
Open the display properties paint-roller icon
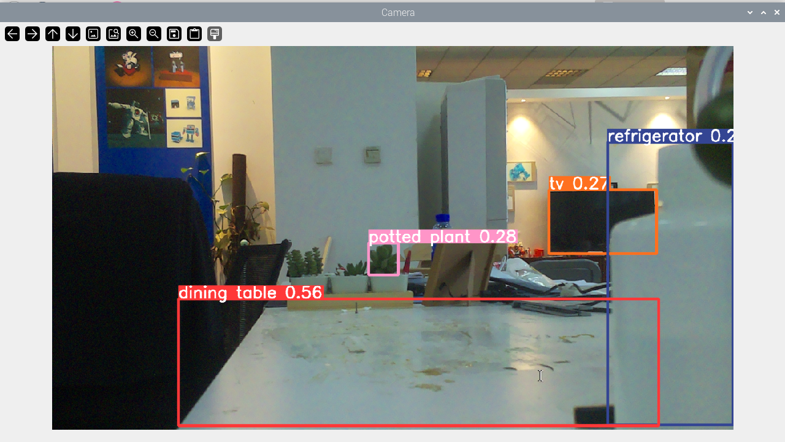[215, 34]
